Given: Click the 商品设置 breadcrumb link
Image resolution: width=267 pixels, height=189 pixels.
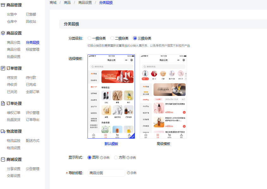Looking at the screenshot, I should 85,3.
